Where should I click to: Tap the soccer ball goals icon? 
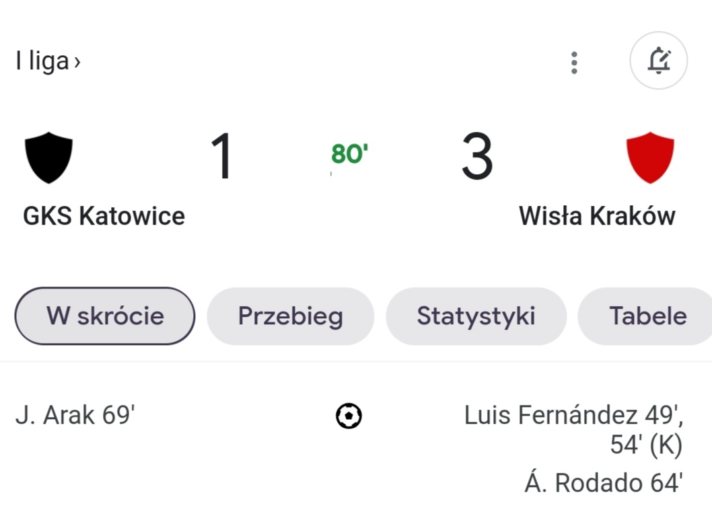tap(349, 416)
